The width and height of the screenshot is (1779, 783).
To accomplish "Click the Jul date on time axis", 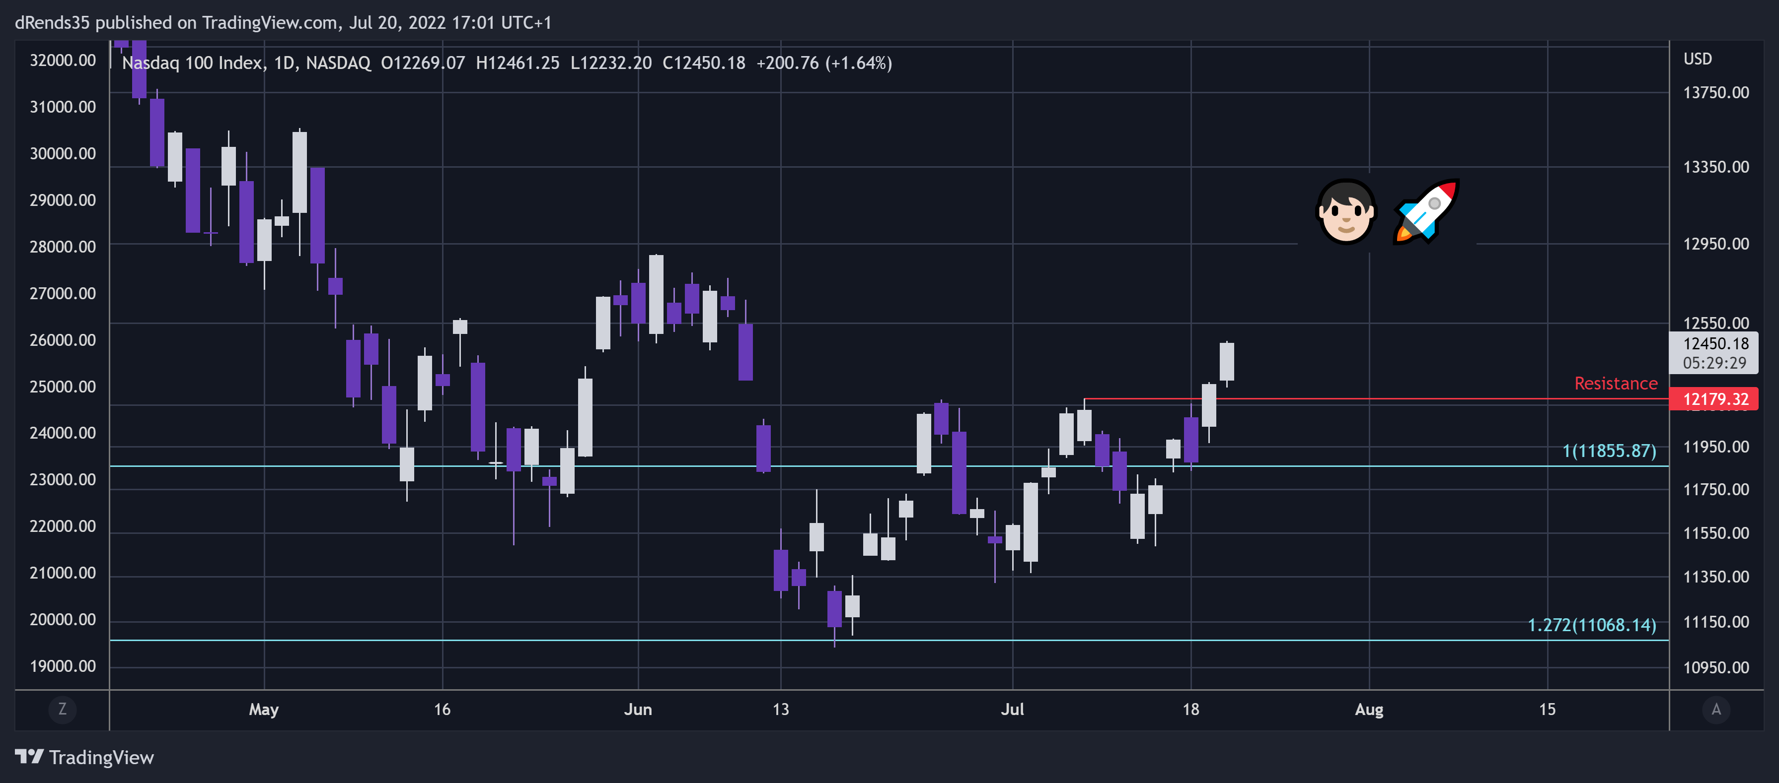I will 1012,709.
